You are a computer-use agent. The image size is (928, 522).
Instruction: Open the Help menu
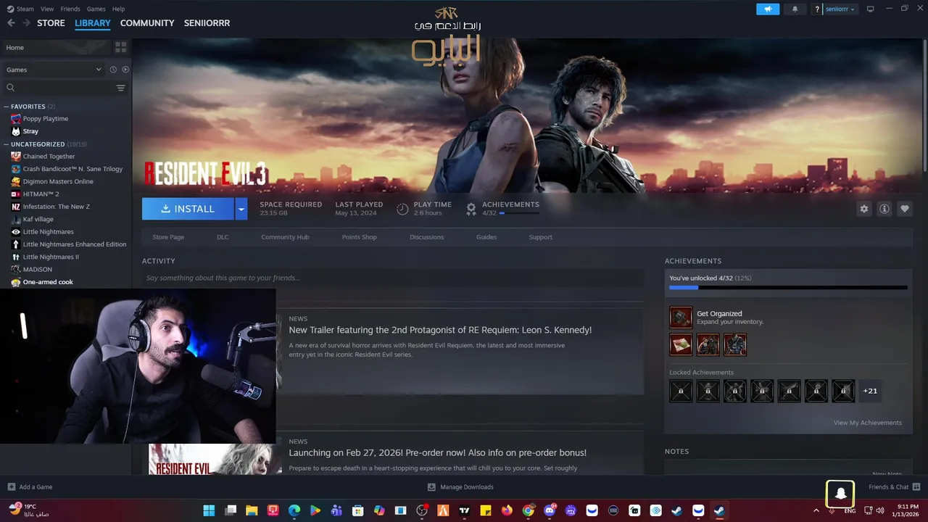[118, 9]
